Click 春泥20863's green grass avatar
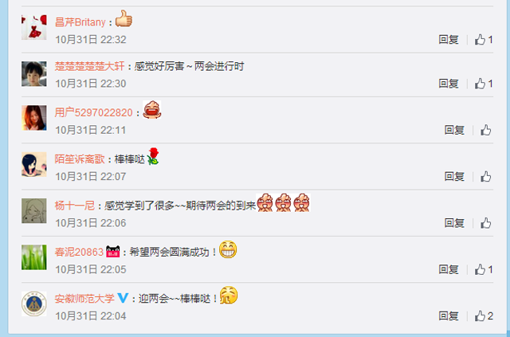 pos(34,257)
